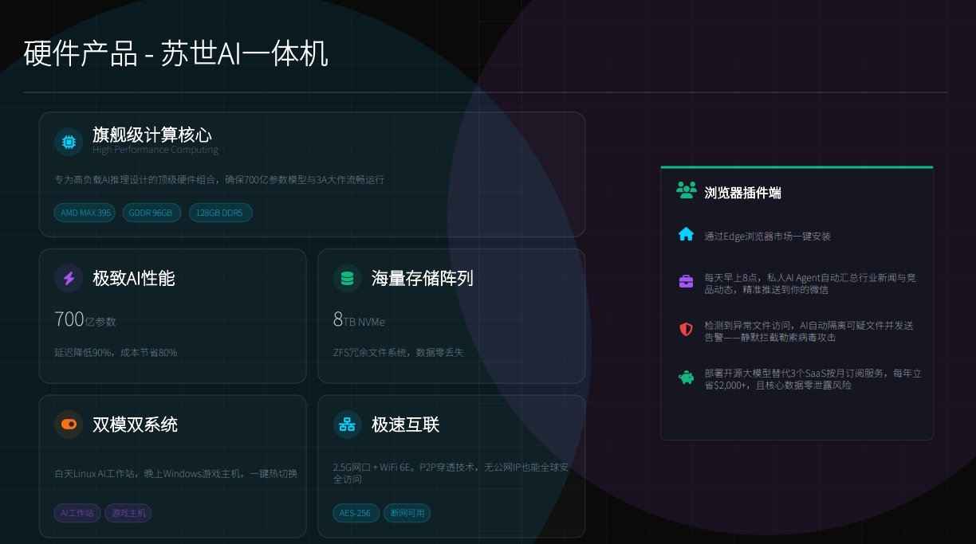Click the subtitle High Performance Computing
This screenshot has width=976, height=544.
[155, 150]
